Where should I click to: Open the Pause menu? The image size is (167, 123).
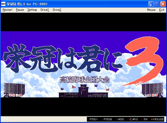pos(20,10)
